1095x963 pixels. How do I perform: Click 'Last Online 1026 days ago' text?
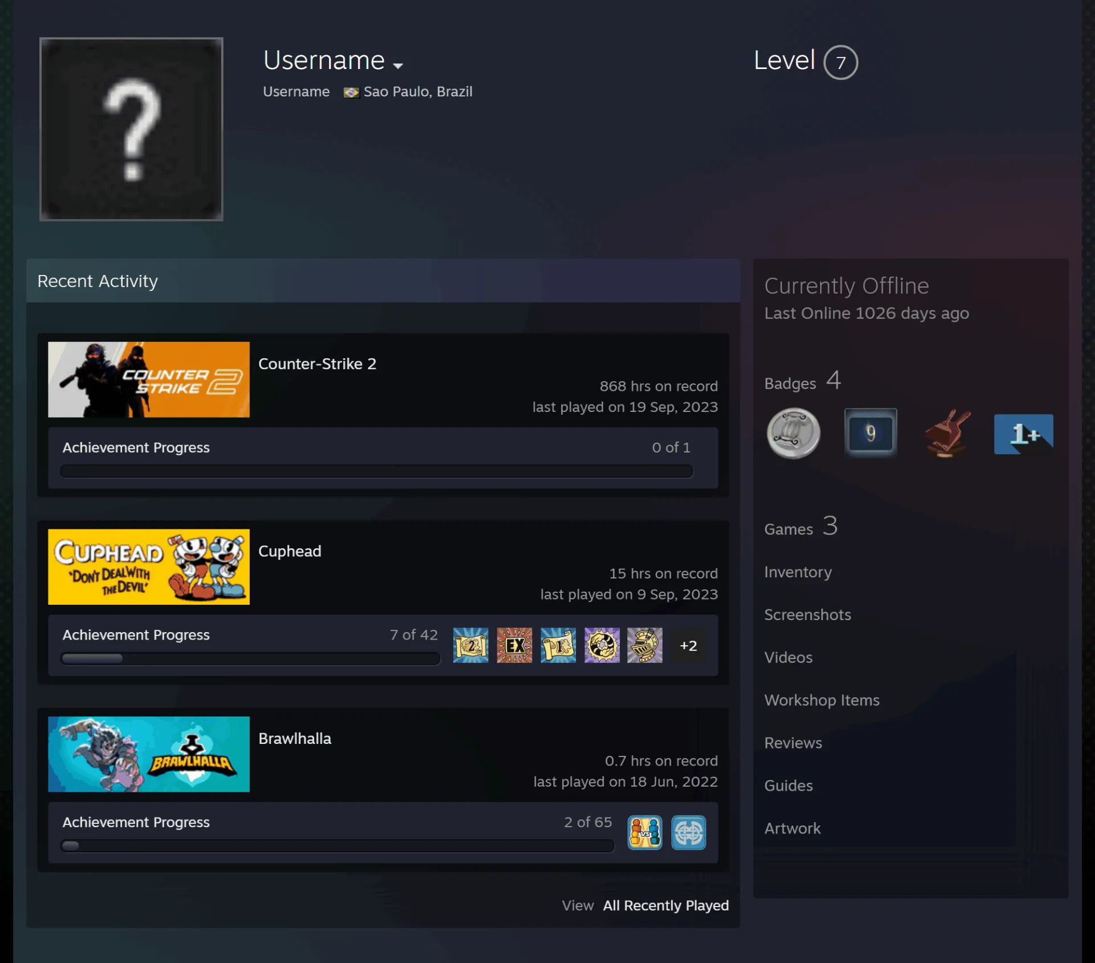coord(866,313)
